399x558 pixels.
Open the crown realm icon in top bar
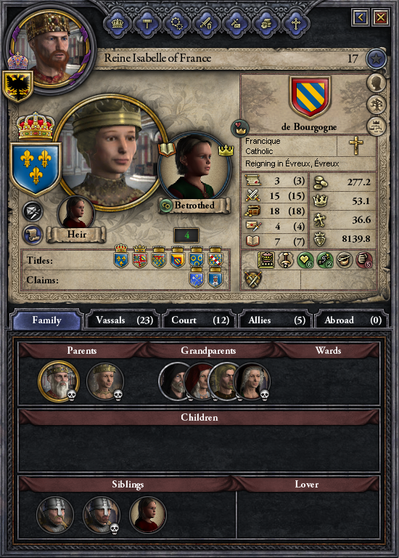118,23
